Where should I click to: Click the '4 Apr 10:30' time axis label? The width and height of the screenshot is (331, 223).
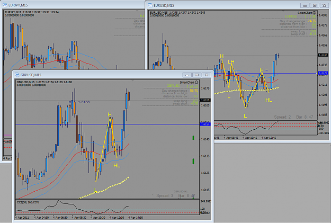(x=98, y=218)
